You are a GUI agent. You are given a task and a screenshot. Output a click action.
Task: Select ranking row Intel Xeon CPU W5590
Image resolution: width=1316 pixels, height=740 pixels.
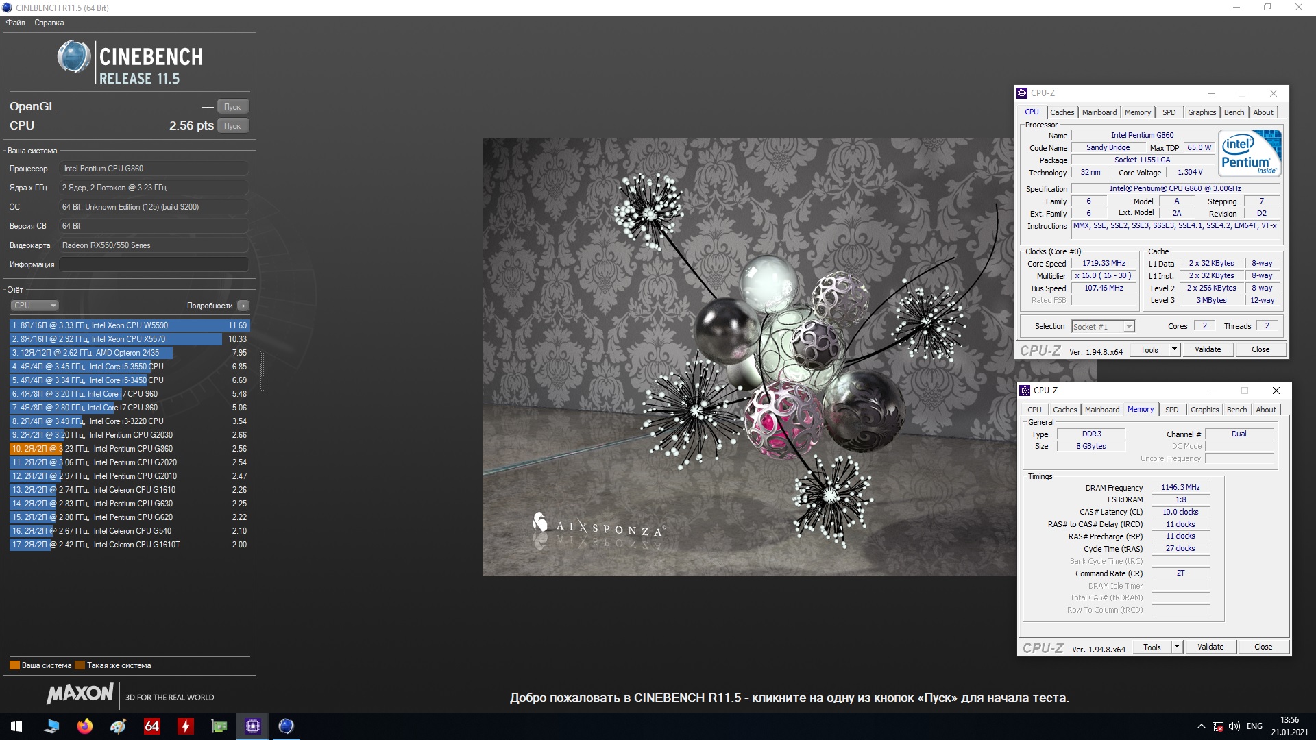click(x=130, y=325)
